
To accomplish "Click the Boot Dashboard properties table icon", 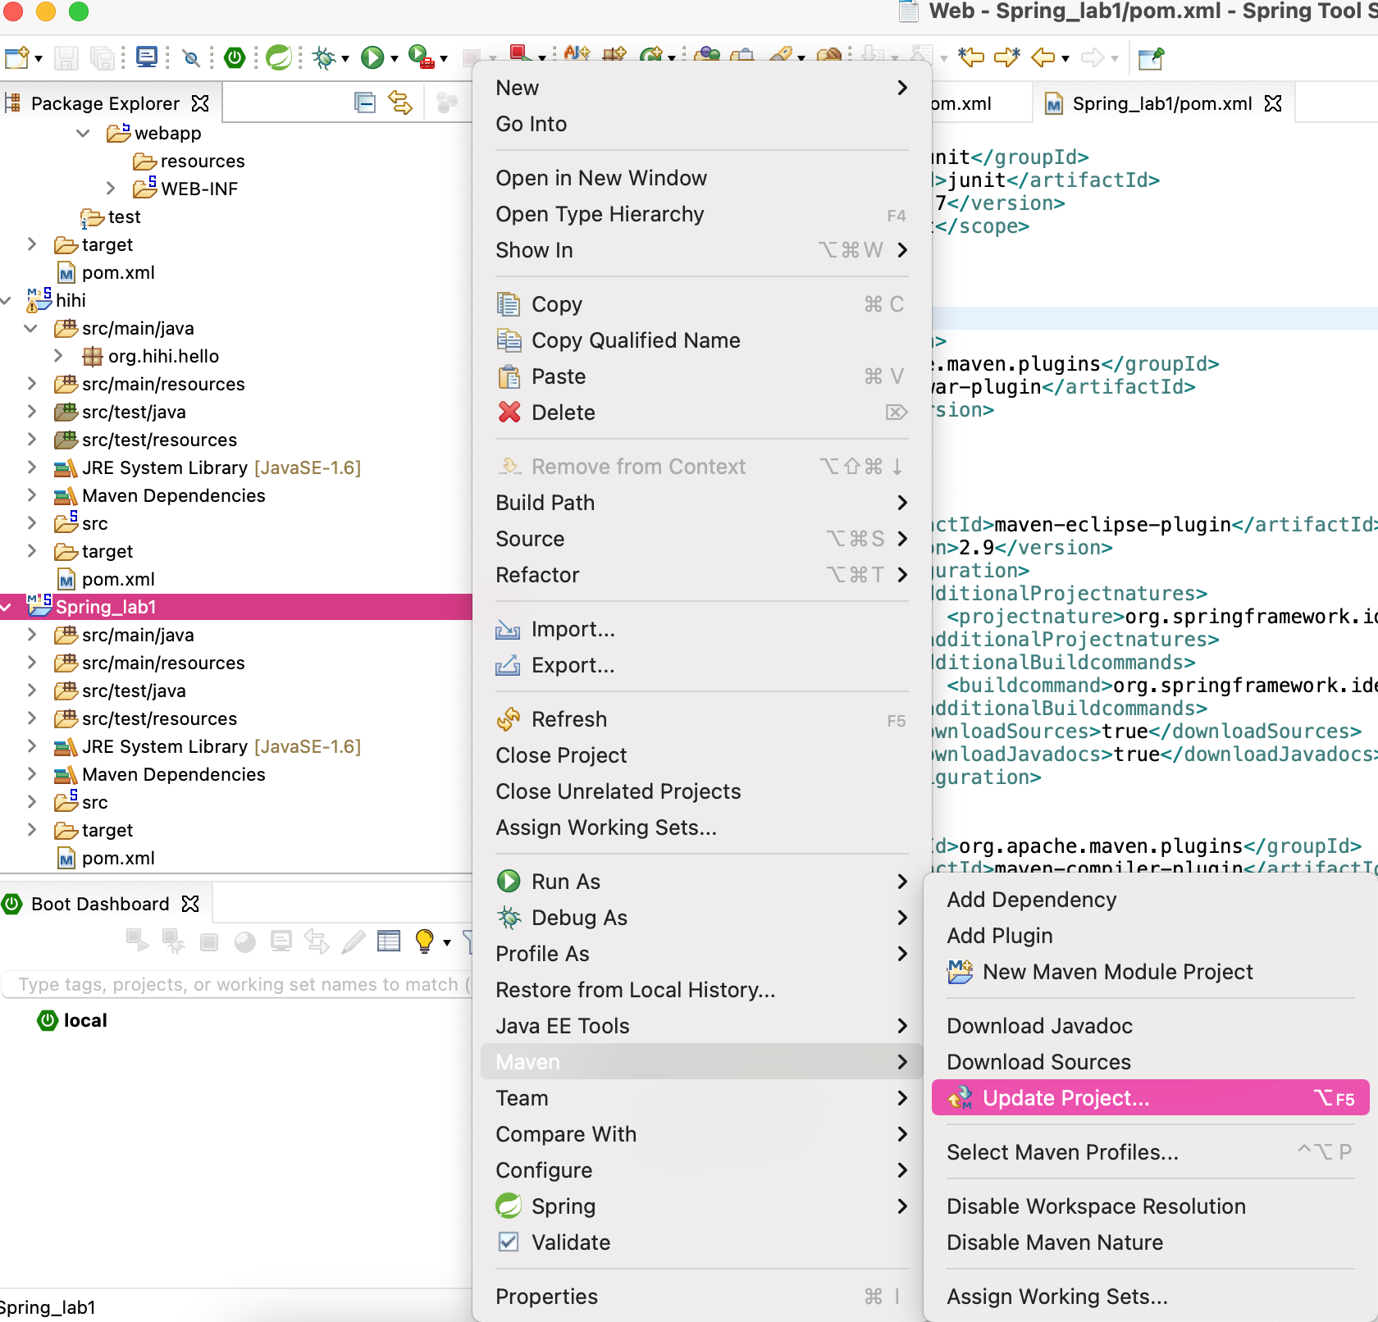I will coord(389,941).
